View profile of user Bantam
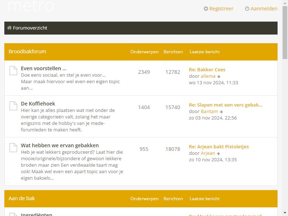This screenshot has height=216, width=288. point(209,111)
